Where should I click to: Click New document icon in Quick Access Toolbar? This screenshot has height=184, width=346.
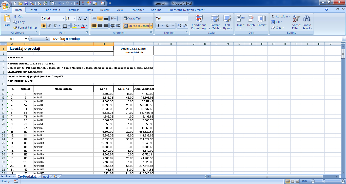(x=15, y=3)
